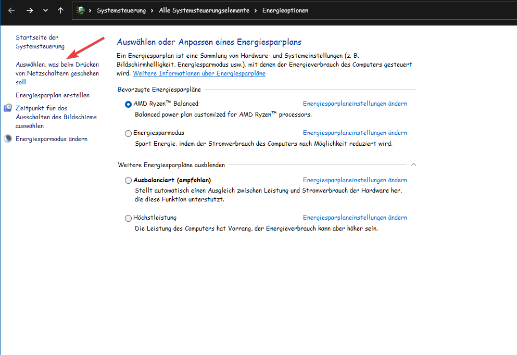Select AMD Ryzen Balanced radio button
Image resolution: width=517 pixels, height=355 pixels.
(128, 104)
